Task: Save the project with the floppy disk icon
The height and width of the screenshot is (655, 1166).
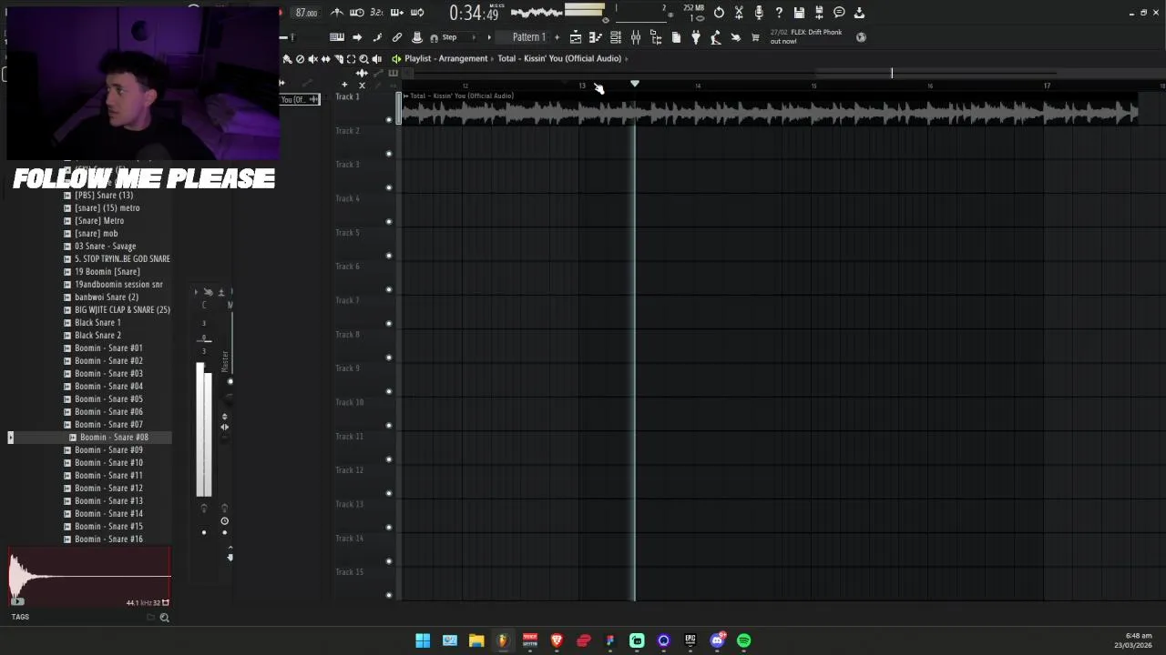Action: (799, 13)
